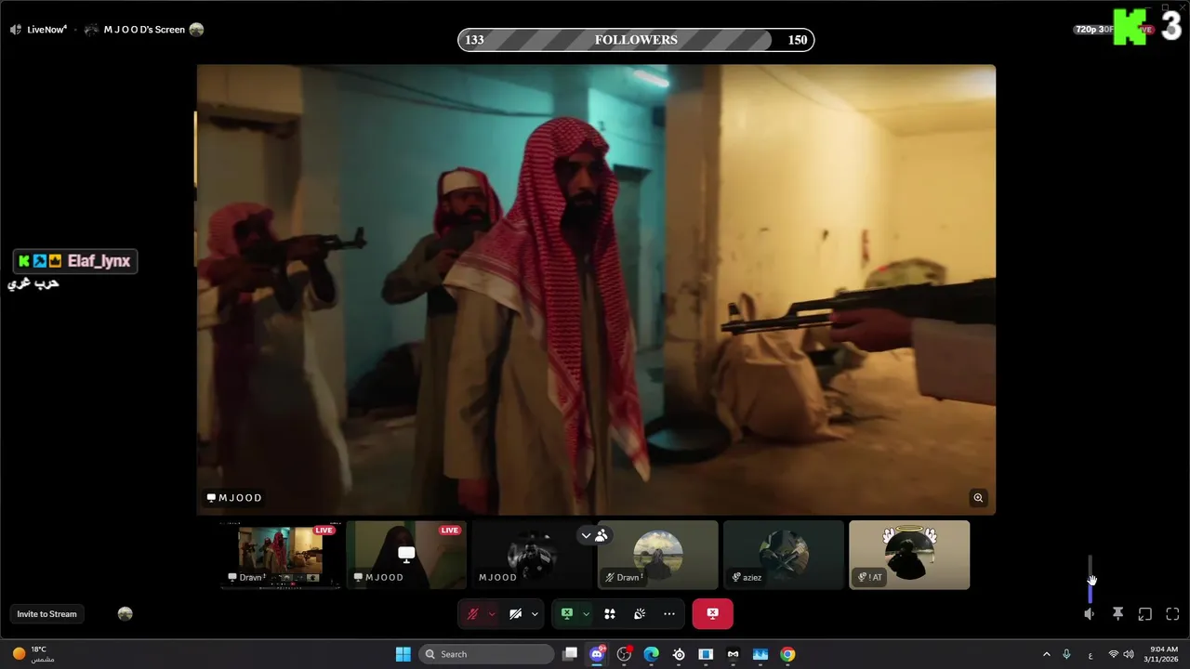1190x669 pixels.
Task: Open Photos app on taskbar
Action: point(760,654)
